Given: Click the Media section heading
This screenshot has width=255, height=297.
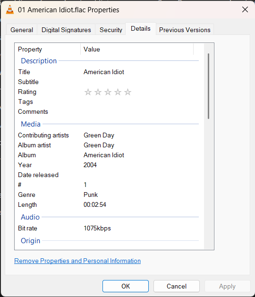Looking at the screenshot, I should pyautogui.click(x=31, y=124).
